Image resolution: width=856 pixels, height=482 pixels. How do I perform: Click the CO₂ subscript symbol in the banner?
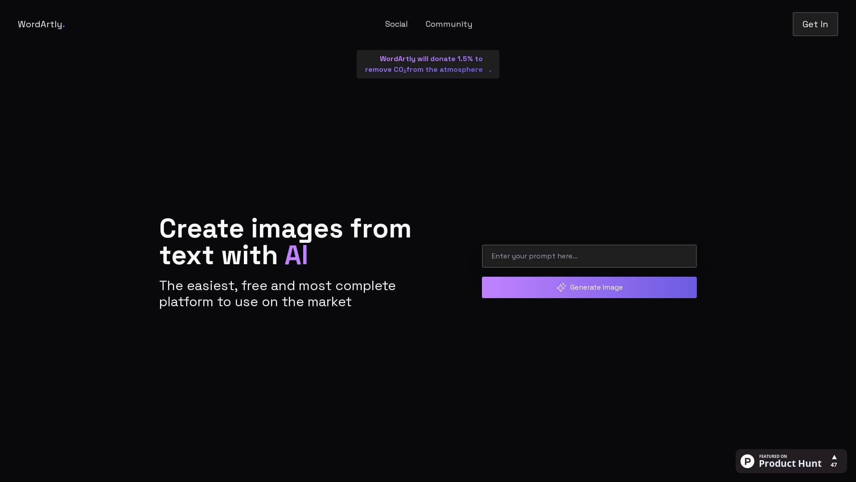tap(404, 71)
